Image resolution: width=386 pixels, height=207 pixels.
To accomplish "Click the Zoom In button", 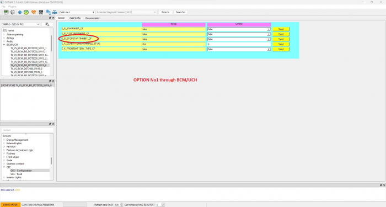I will (x=165, y=12).
